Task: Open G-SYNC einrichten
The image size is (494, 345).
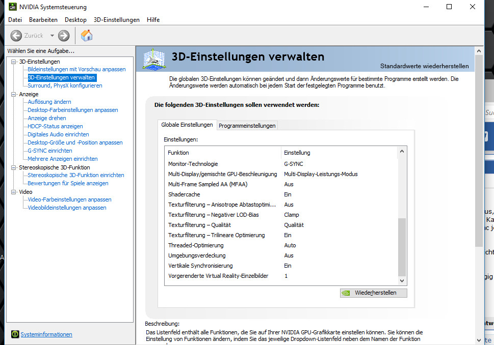Action: (50, 151)
